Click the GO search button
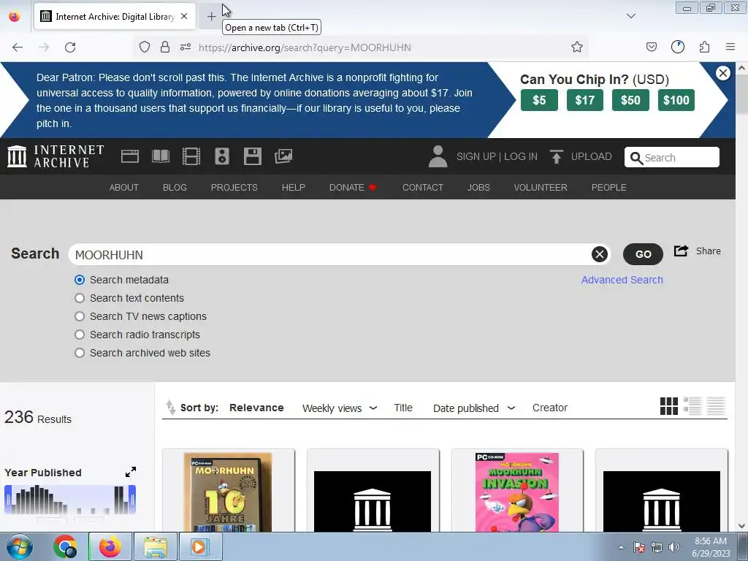Viewport: 748px width, 561px height. (643, 254)
